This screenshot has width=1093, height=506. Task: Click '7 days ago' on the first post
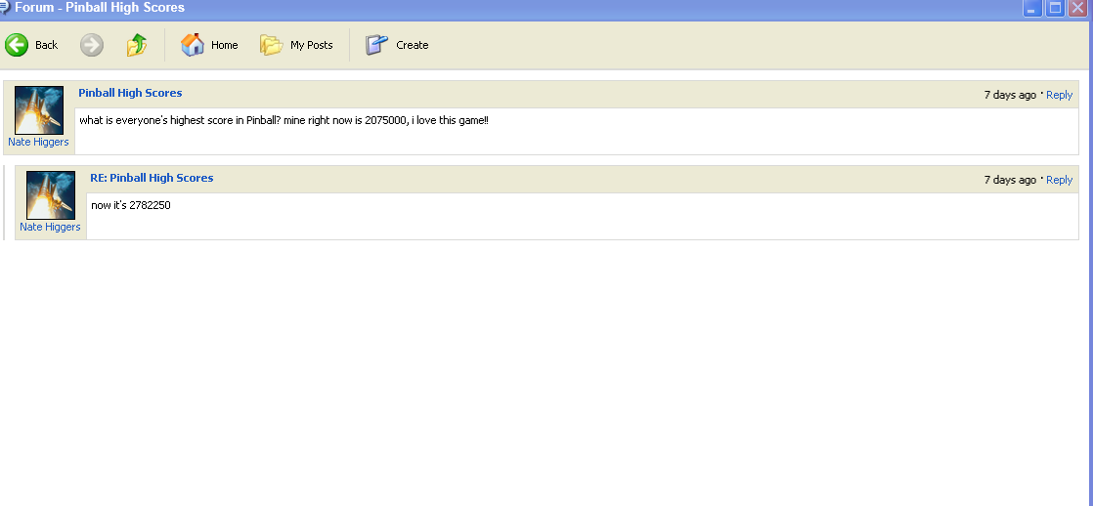coord(1010,95)
